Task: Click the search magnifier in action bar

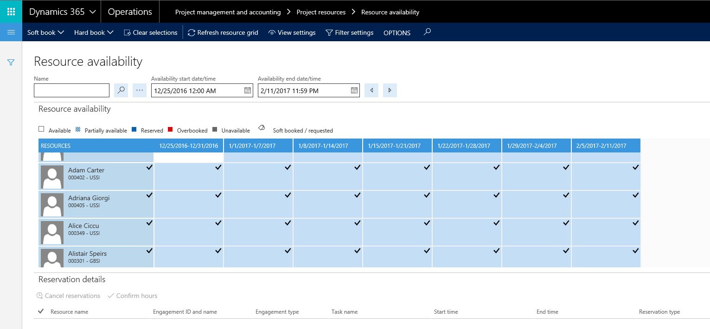Action: click(x=427, y=32)
